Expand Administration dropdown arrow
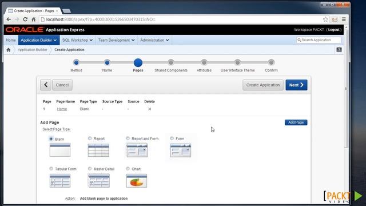This screenshot has width=366, height=206. 168,40
